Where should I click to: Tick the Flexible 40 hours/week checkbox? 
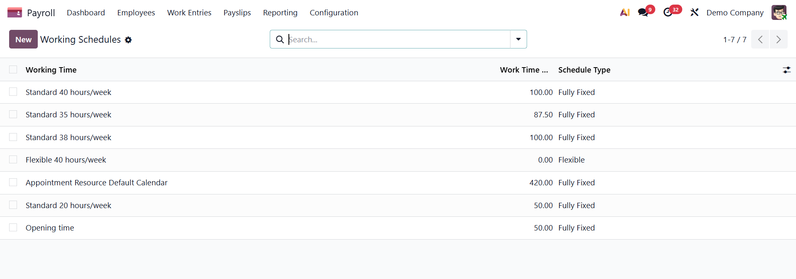13,160
